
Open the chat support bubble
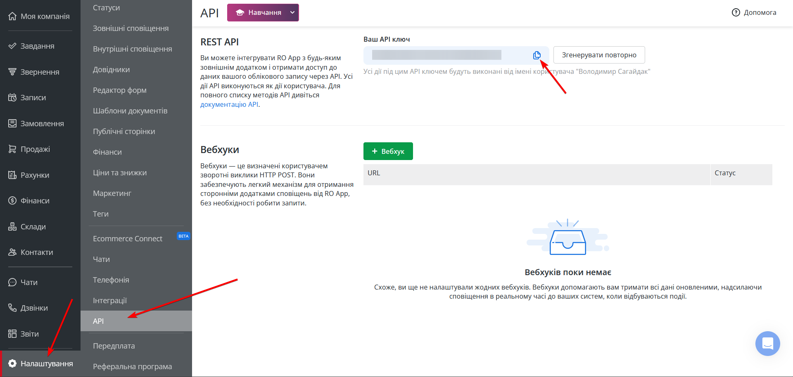click(767, 343)
